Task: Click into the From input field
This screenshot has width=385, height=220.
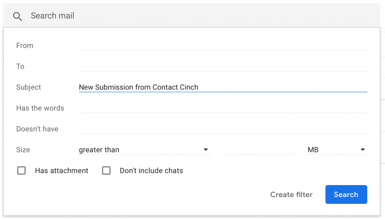Action: [x=223, y=45]
